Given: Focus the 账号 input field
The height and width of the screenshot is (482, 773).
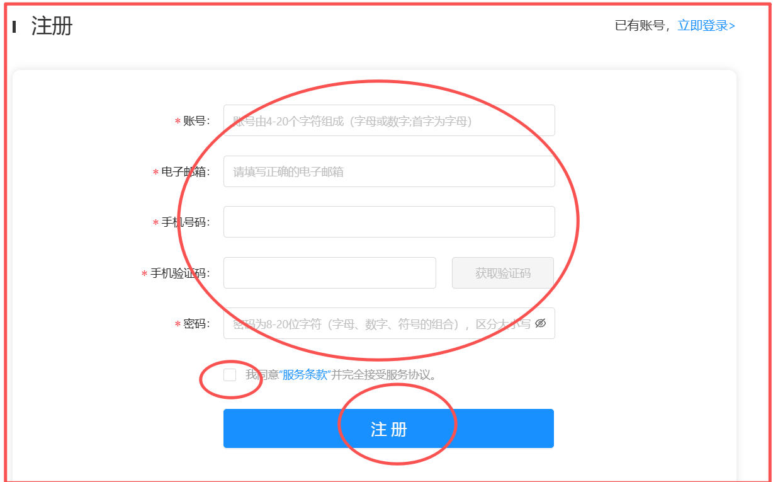Looking at the screenshot, I should [x=389, y=120].
